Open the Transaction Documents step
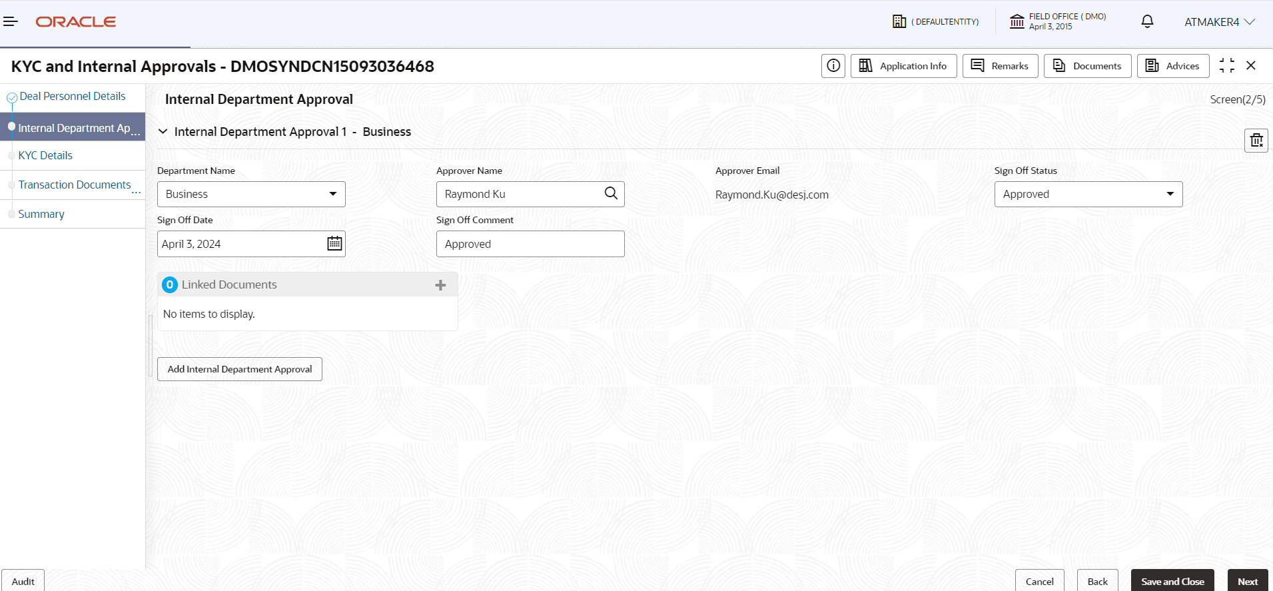The image size is (1273, 591). (x=75, y=185)
